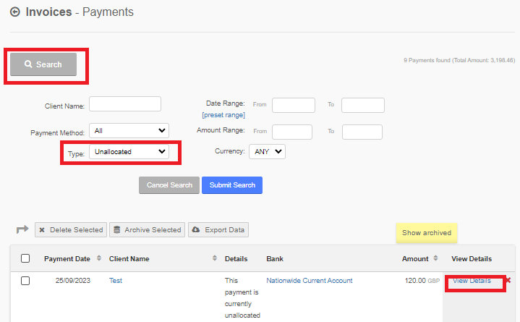Click Archive Selected button
Screen dimensions: 520x322
[148, 229]
